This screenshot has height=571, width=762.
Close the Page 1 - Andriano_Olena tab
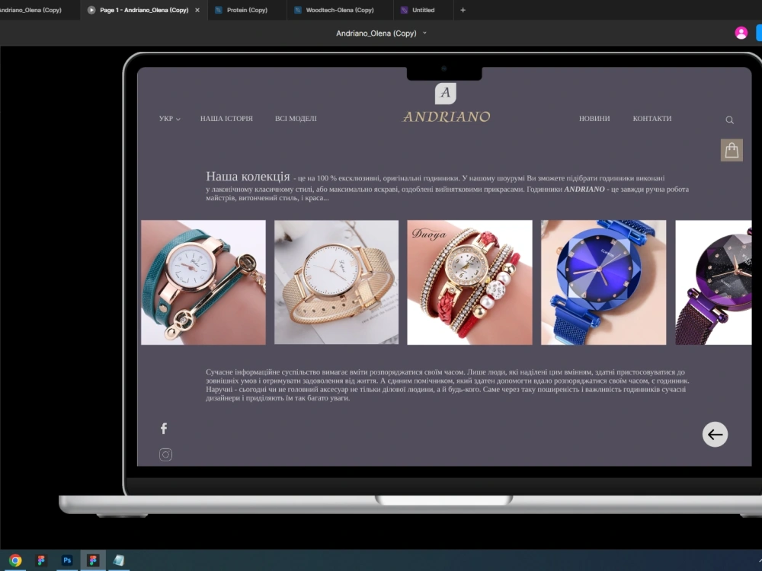(197, 10)
